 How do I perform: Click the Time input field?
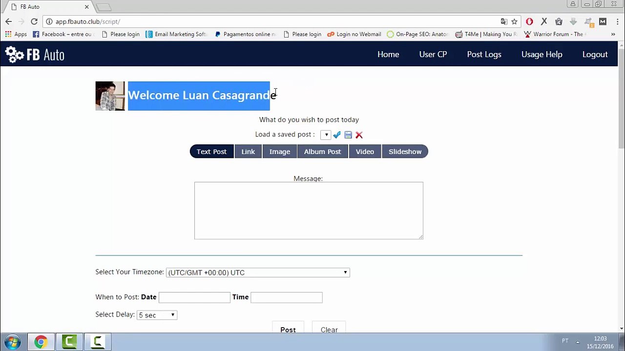coord(287,297)
